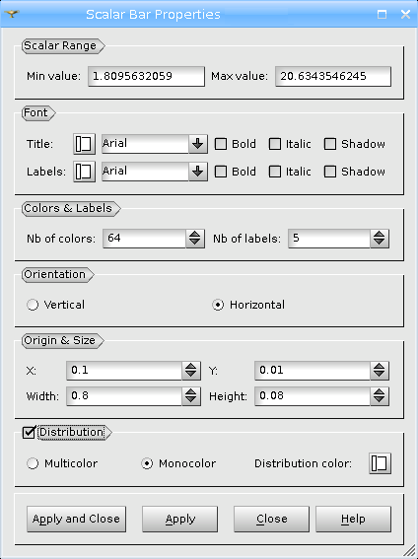Expand the Labels font dropdown arrow

pos(198,172)
